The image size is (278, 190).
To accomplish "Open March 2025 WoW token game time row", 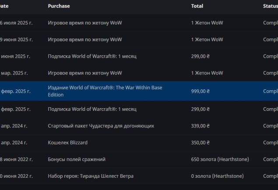I will 139,73.
